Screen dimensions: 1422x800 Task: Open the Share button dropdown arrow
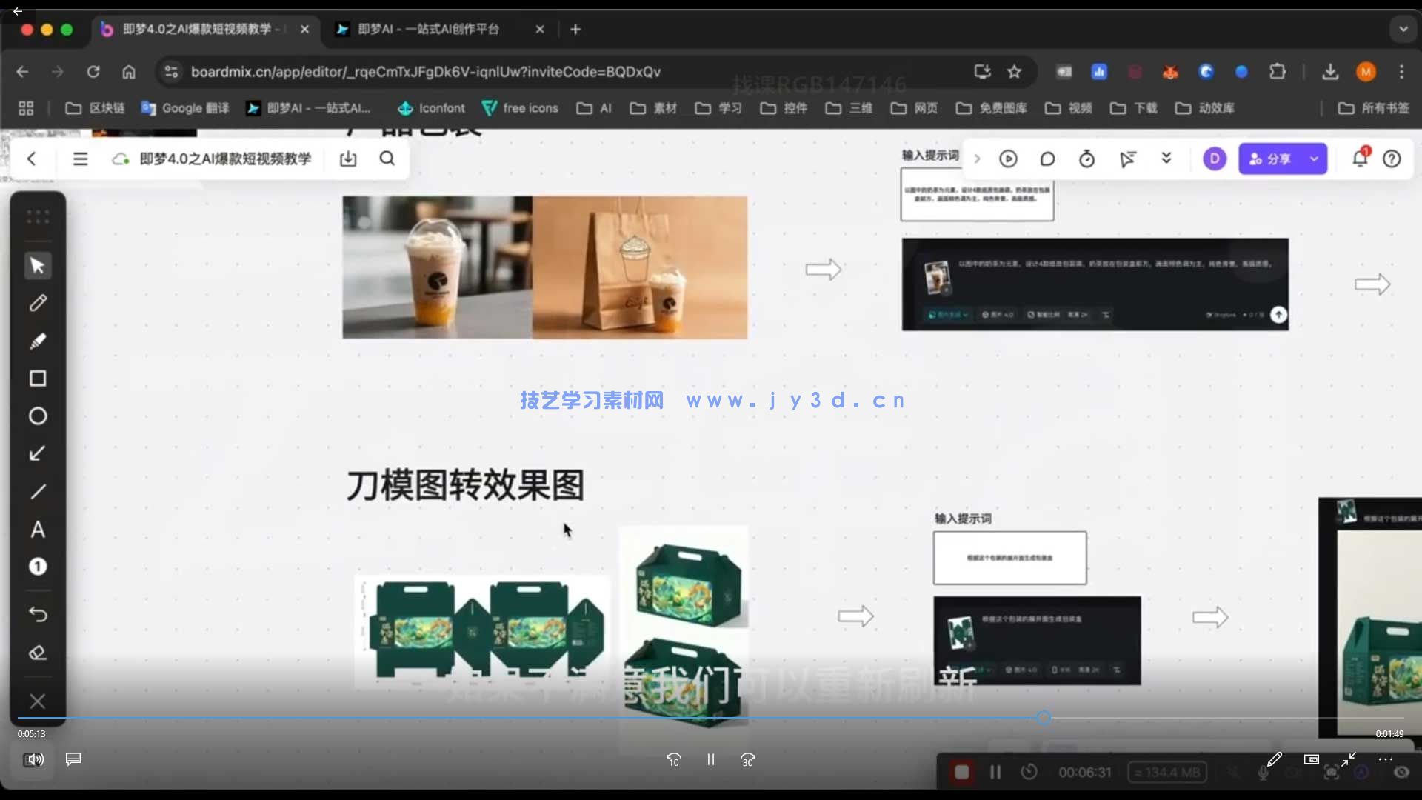(1315, 159)
